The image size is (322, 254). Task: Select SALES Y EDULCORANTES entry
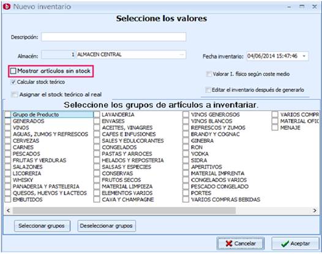[133, 141]
